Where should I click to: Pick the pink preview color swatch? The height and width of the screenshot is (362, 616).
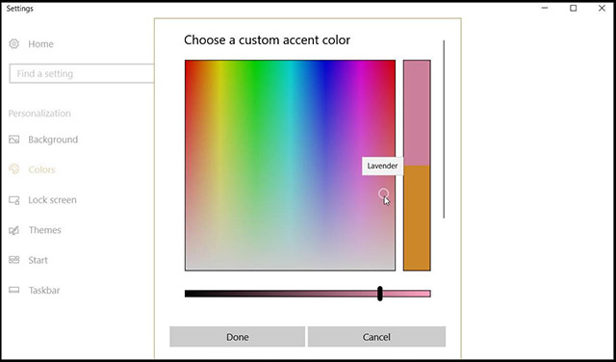point(417,113)
